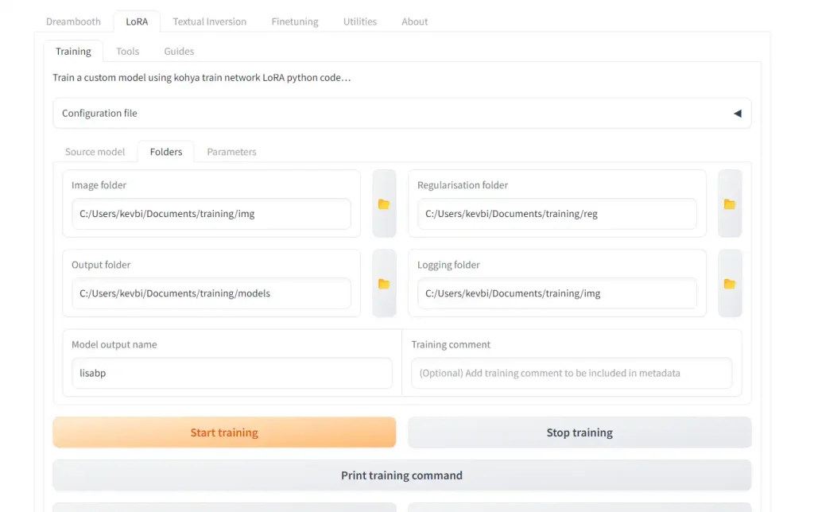Open the Textual Inversion tab
This screenshot has height=512, width=814.
209,21
